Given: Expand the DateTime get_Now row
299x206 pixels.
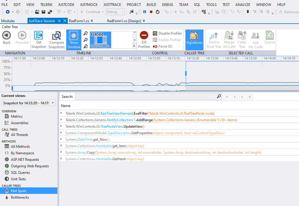Looking at the screenshot, I should click(x=61, y=139).
